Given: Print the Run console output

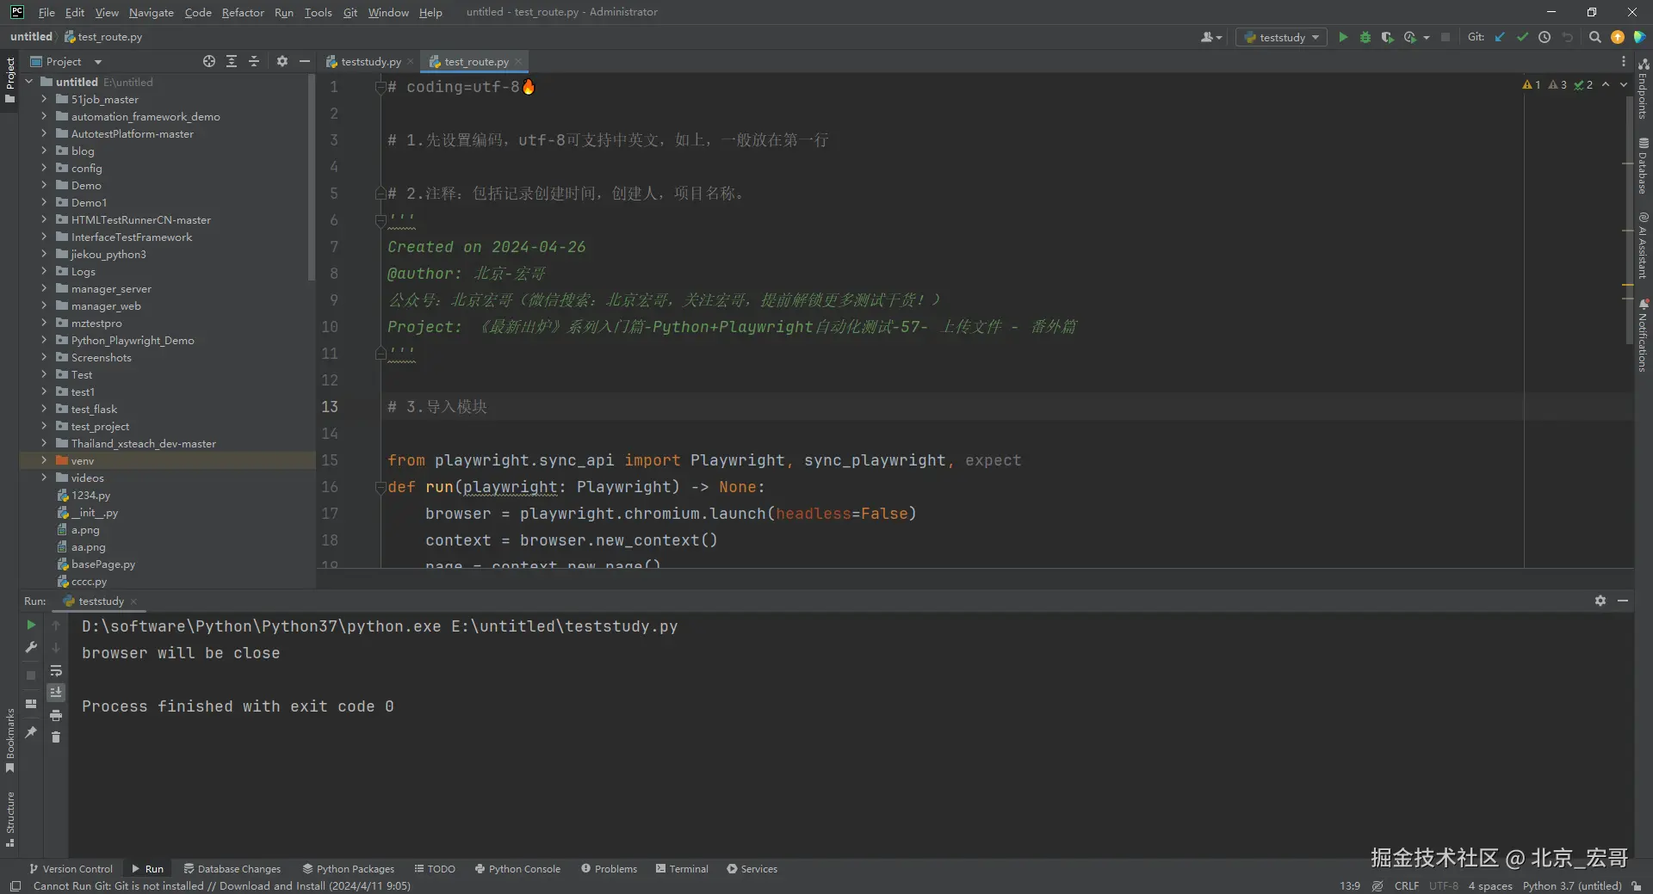Looking at the screenshot, I should (56, 715).
